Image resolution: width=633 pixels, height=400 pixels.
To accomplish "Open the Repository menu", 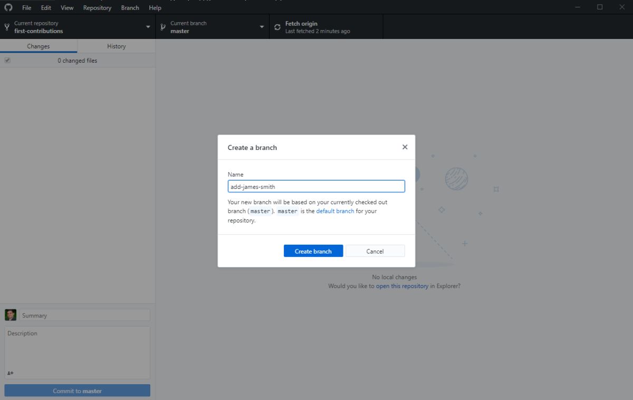I will click(97, 8).
